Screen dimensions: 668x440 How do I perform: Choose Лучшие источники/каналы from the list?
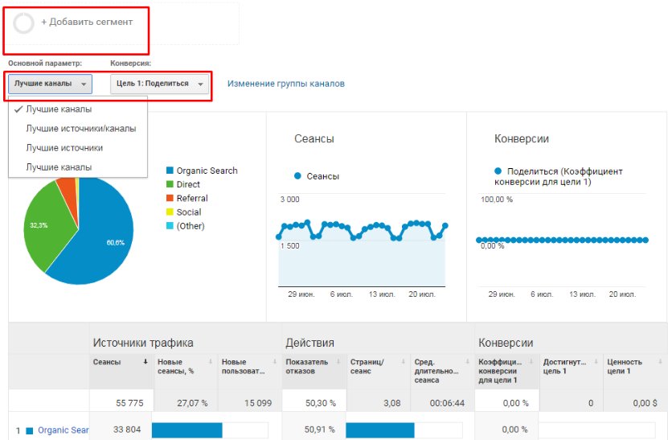pos(80,129)
